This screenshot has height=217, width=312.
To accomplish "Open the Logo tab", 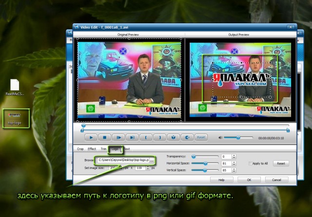I will [115, 149].
